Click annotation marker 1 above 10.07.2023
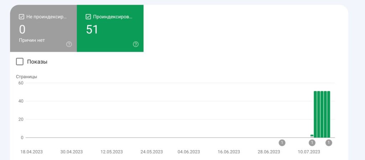This screenshot has width=365, height=160. click(x=312, y=143)
